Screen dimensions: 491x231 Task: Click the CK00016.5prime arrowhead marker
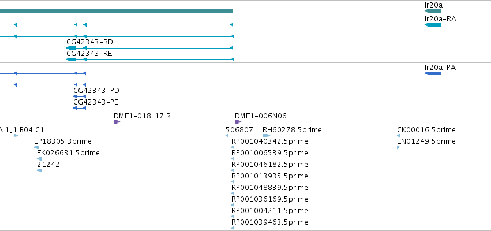(x=398, y=136)
